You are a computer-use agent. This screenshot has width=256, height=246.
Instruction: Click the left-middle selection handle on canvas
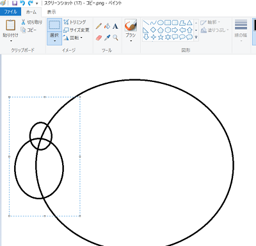click(9, 156)
